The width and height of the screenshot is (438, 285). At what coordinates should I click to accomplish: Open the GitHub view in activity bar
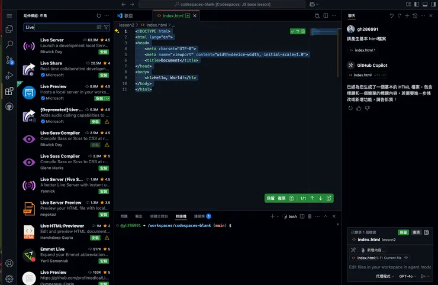(9, 106)
